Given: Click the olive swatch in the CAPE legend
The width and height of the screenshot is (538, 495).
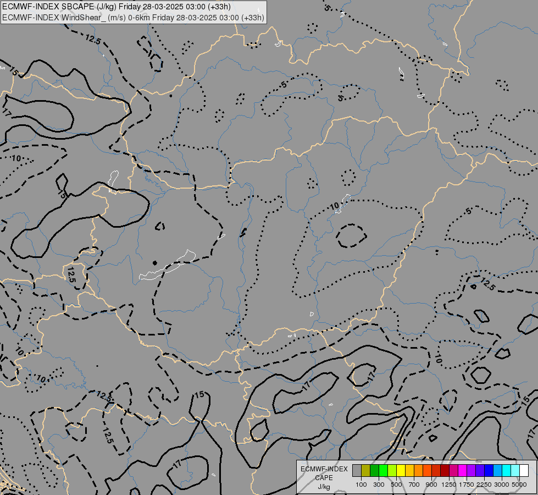Looking at the screenshot, I should (x=366, y=470).
